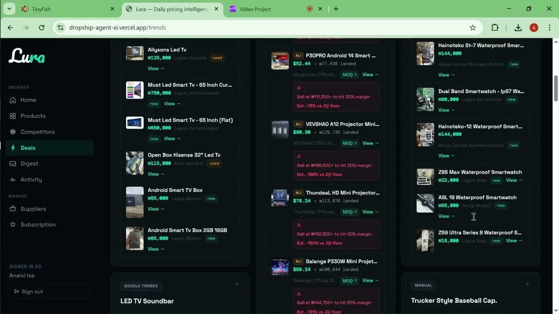
Task: View the Hainoteko-12 Waterproof Smartwatch listing
Action: click(x=447, y=156)
